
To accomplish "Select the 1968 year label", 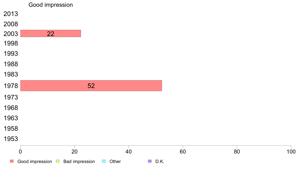I will pos(11,108).
